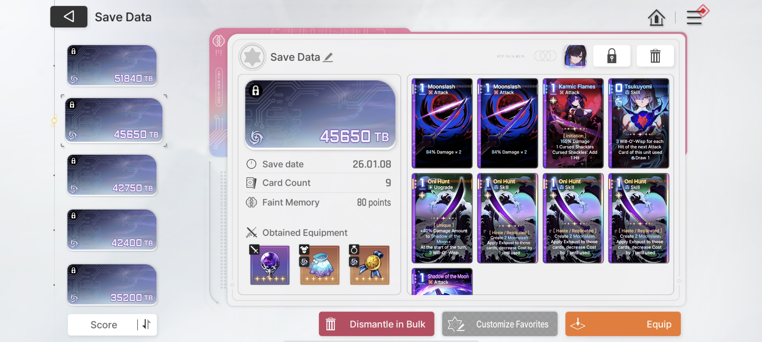Select the 42750 TB save entry
This screenshot has width=762, height=342.
[x=112, y=175]
